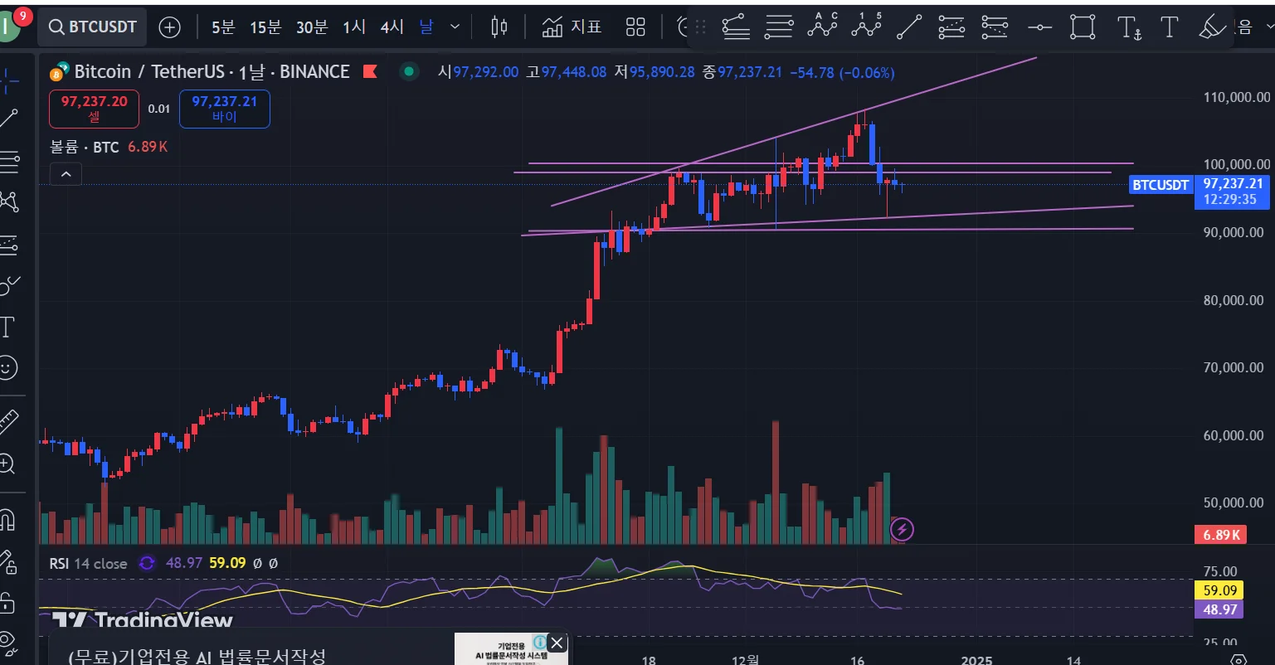The image size is (1275, 665).
Task: Click the green market status dot
Action: 408,72
